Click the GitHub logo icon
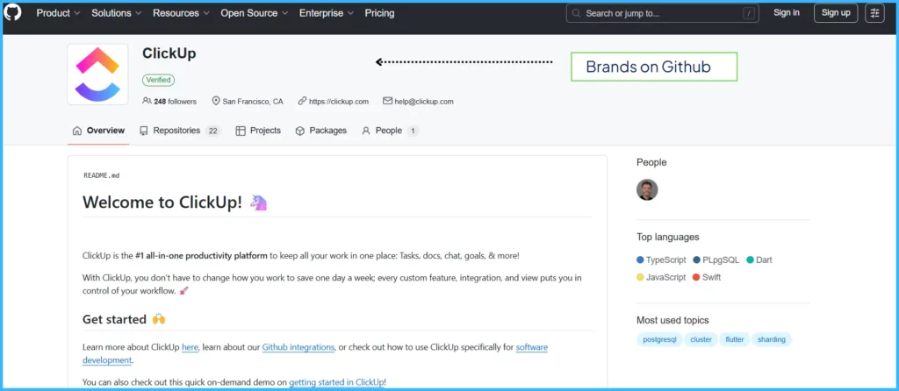 [x=12, y=12]
